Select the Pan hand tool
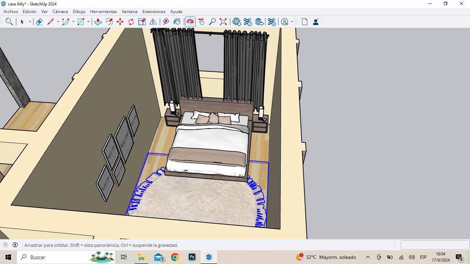 click(x=201, y=22)
